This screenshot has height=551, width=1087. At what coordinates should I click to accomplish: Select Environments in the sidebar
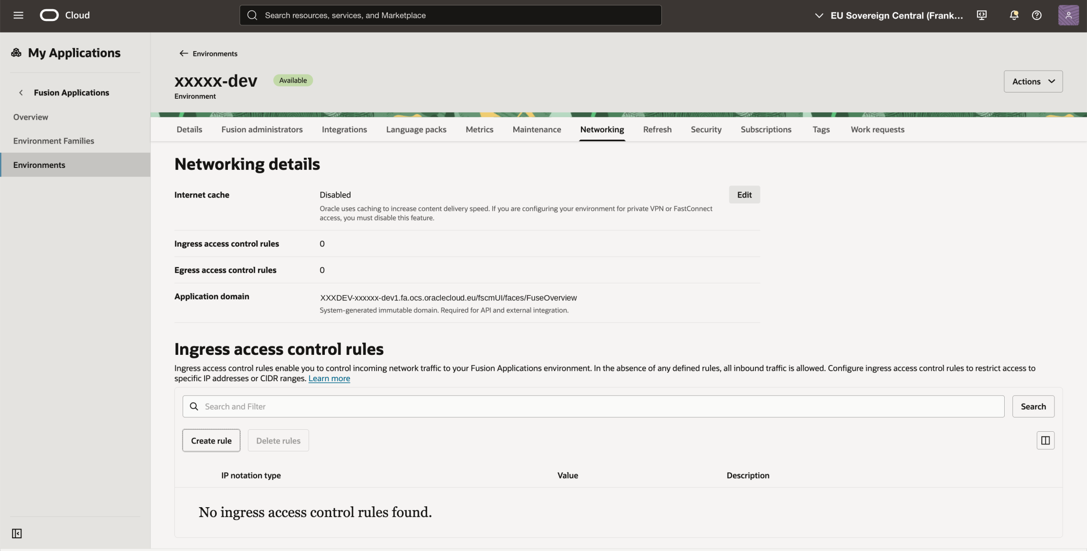[x=75, y=165]
